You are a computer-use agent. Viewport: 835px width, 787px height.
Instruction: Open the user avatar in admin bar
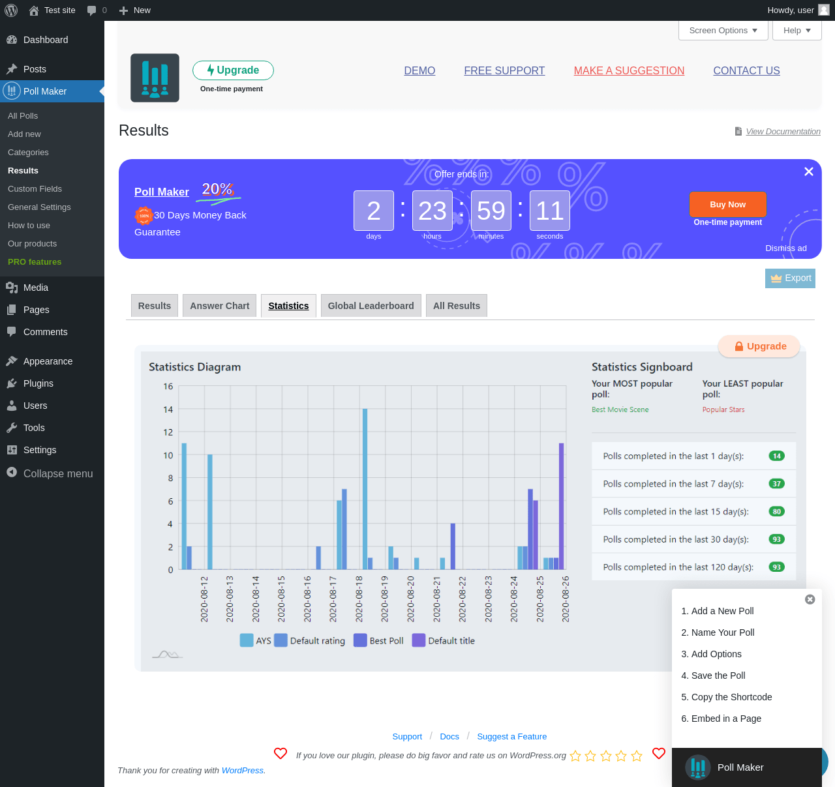point(824,10)
